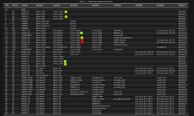Click green marker 3 on pin 12 row
Viewport: 194px width, 116px height.
click(82, 33)
